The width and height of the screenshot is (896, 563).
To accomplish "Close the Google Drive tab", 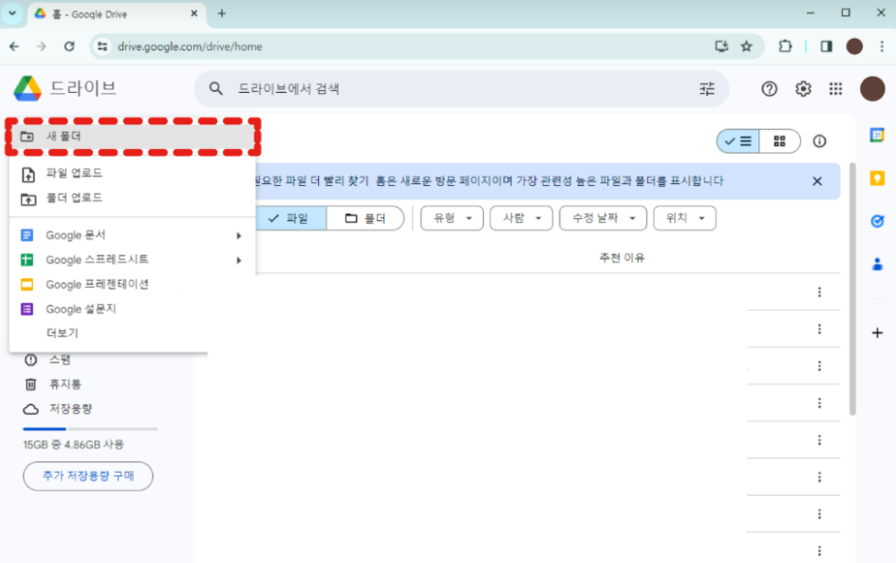I will [x=194, y=13].
